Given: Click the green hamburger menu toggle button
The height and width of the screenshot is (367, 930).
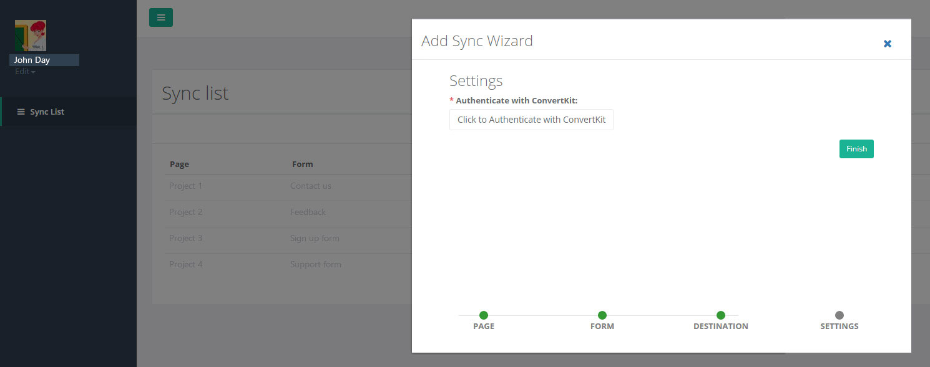Looking at the screenshot, I should [160, 17].
